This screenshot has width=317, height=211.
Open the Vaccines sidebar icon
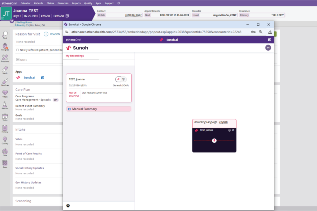click(5, 82)
